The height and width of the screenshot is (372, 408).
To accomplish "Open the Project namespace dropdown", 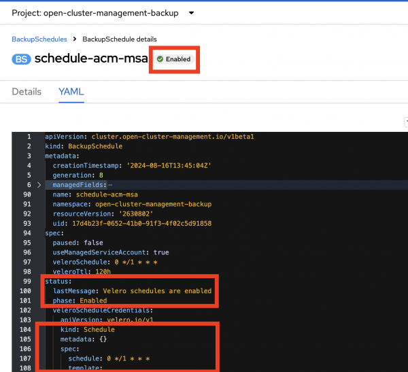I will [x=190, y=13].
